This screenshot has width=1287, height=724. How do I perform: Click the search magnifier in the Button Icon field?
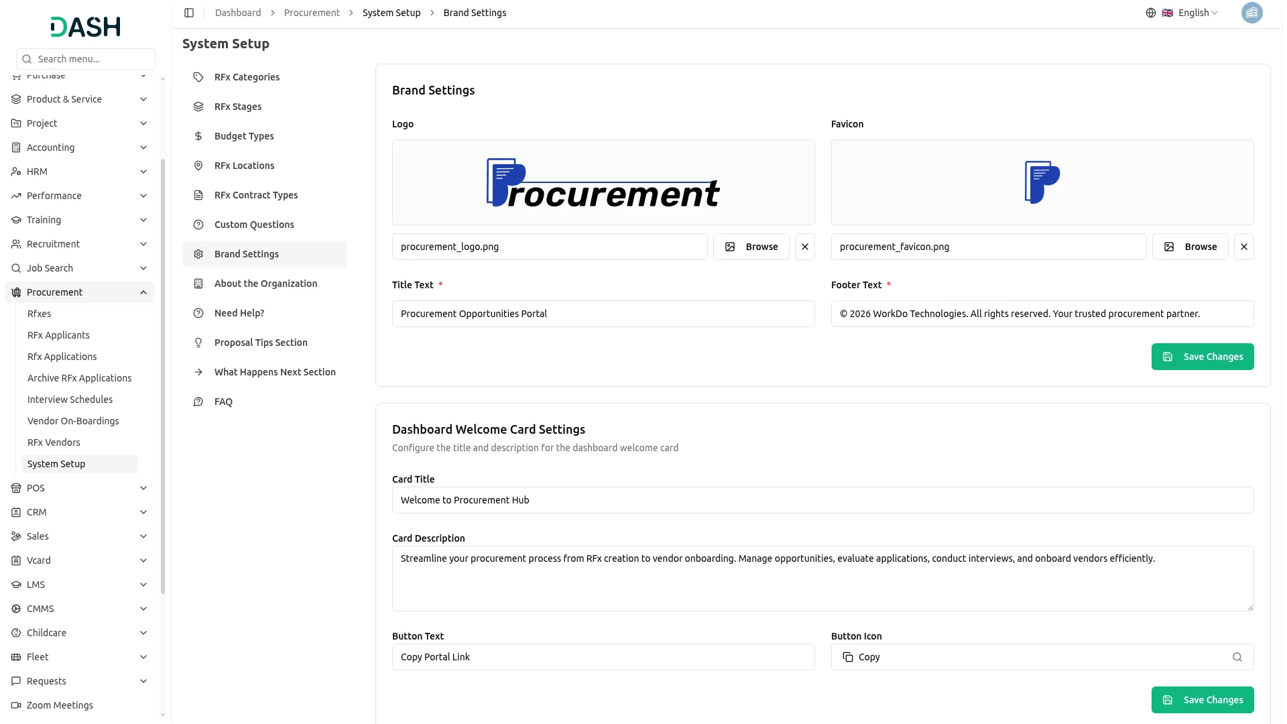1237,657
